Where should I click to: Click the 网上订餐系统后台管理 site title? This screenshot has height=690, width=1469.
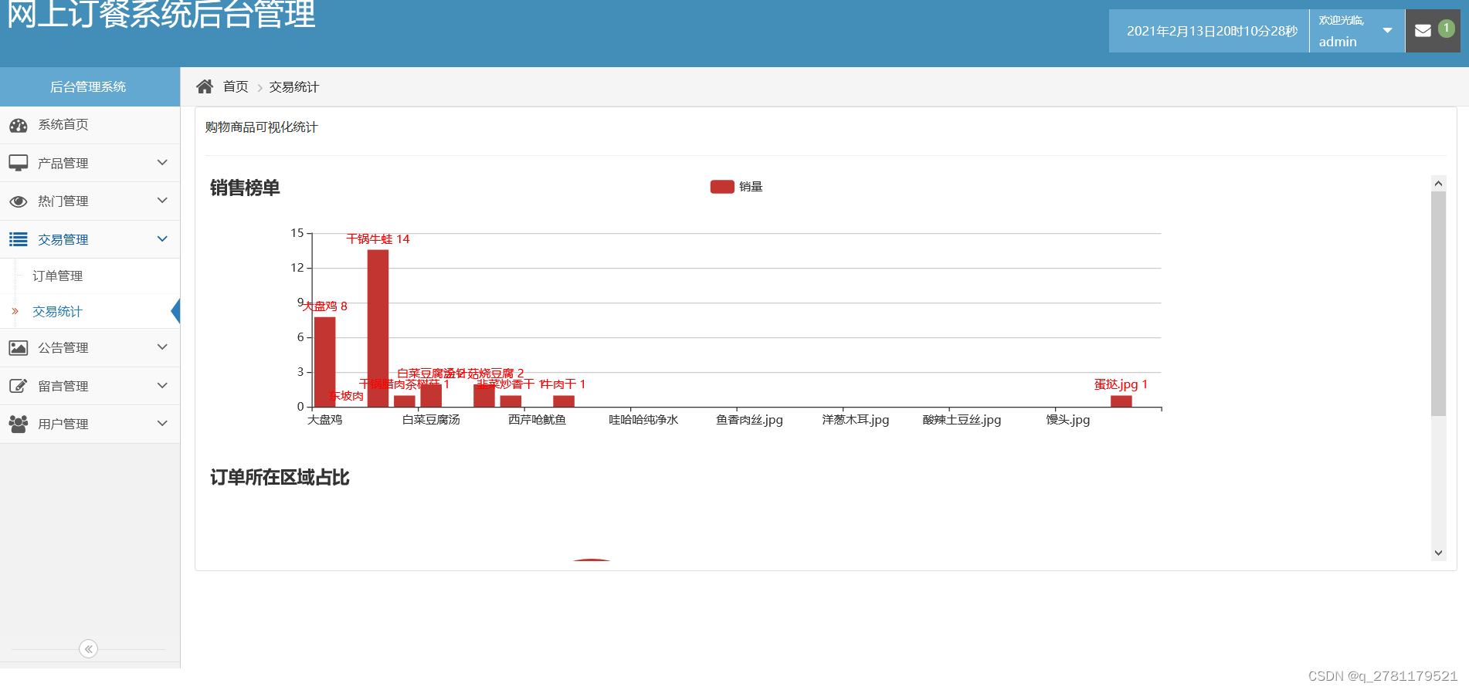[161, 14]
